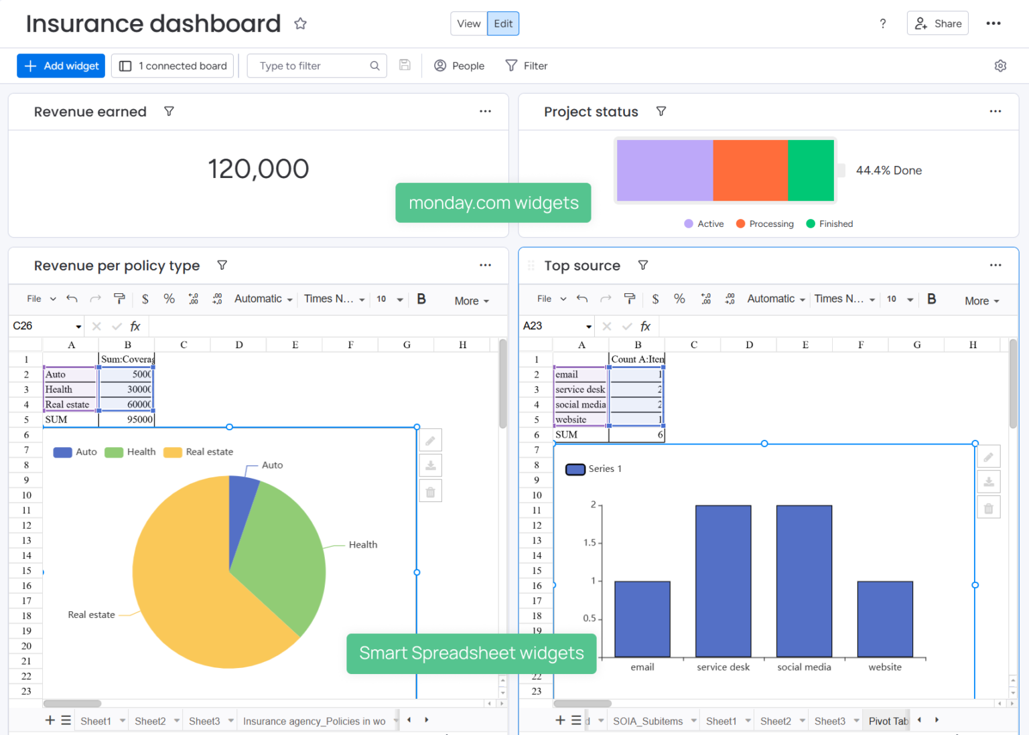Undo the last spreadsheet action
Screen dimensions: 1029x735
point(72,299)
